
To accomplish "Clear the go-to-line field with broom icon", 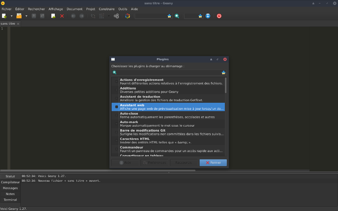I will (200, 16).
